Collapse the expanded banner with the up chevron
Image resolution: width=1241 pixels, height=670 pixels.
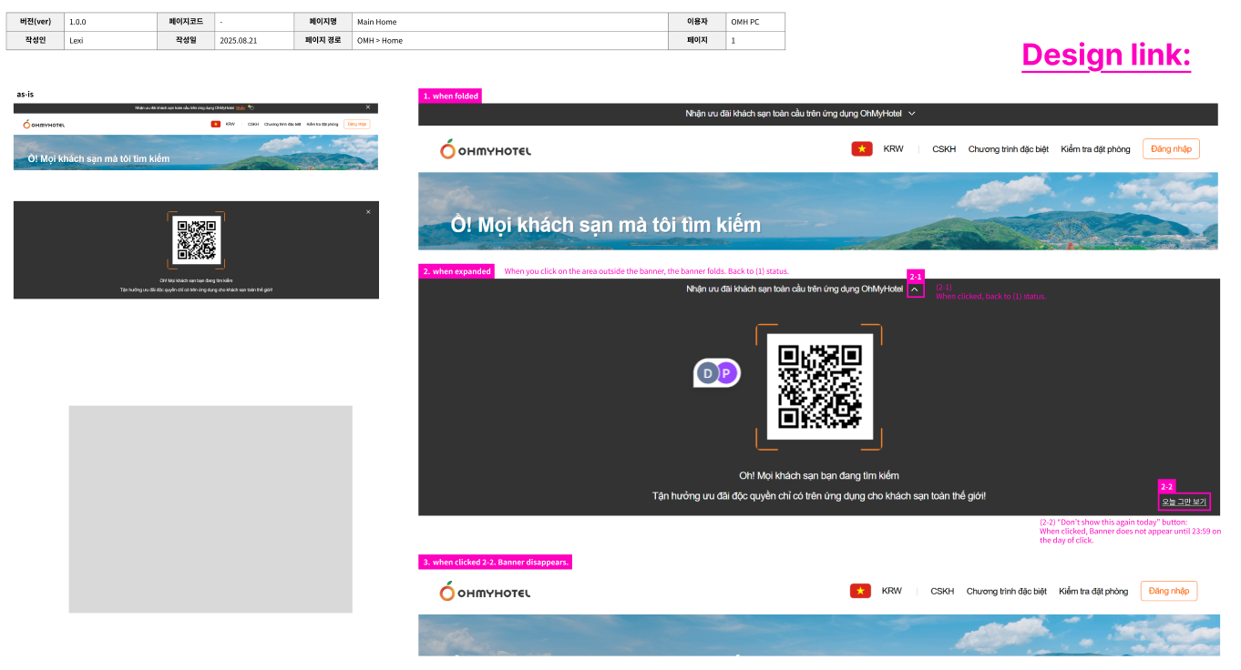(x=915, y=289)
